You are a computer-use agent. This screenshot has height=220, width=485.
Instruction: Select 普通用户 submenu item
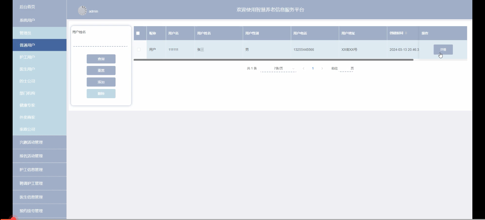[x=39, y=45]
